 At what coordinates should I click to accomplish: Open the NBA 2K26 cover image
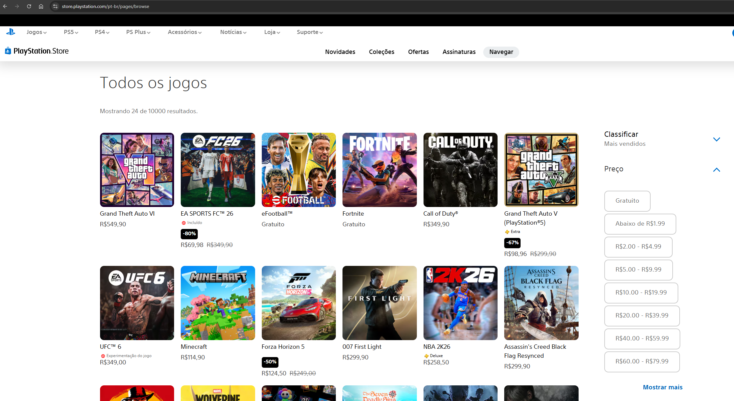click(x=461, y=303)
